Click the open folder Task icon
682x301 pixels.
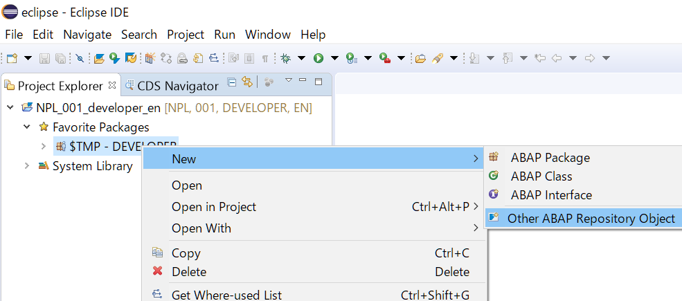(x=420, y=58)
